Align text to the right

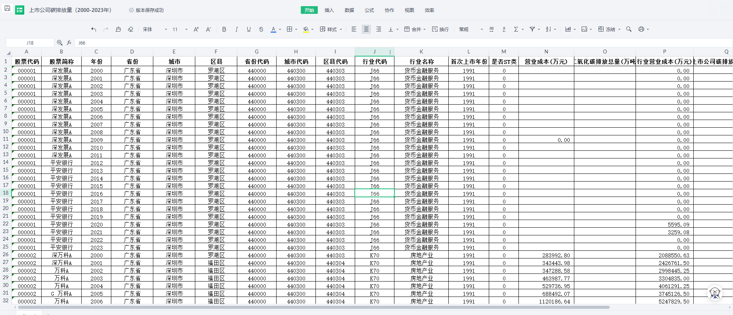379,29
